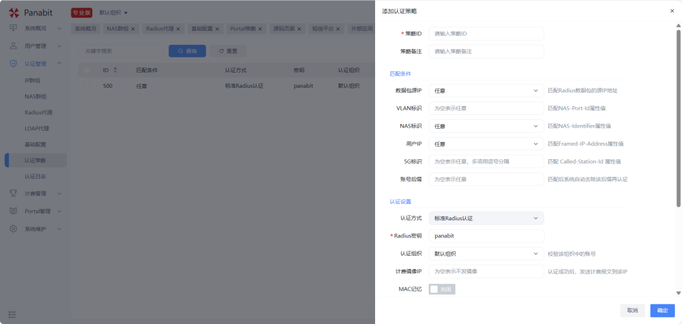The height and width of the screenshot is (324, 682).
Task: Click the 专业版 badge
Action: pos(81,13)
